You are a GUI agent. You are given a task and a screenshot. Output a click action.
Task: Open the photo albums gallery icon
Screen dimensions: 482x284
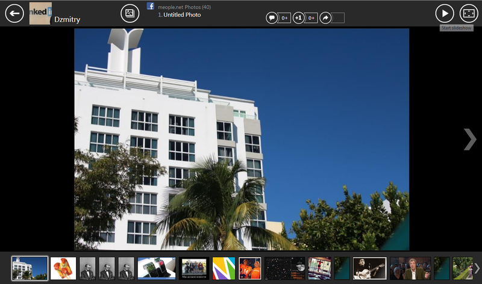[x=130, y=13]
